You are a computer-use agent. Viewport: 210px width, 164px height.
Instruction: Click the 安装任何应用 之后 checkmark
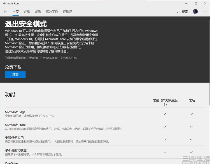192,139
